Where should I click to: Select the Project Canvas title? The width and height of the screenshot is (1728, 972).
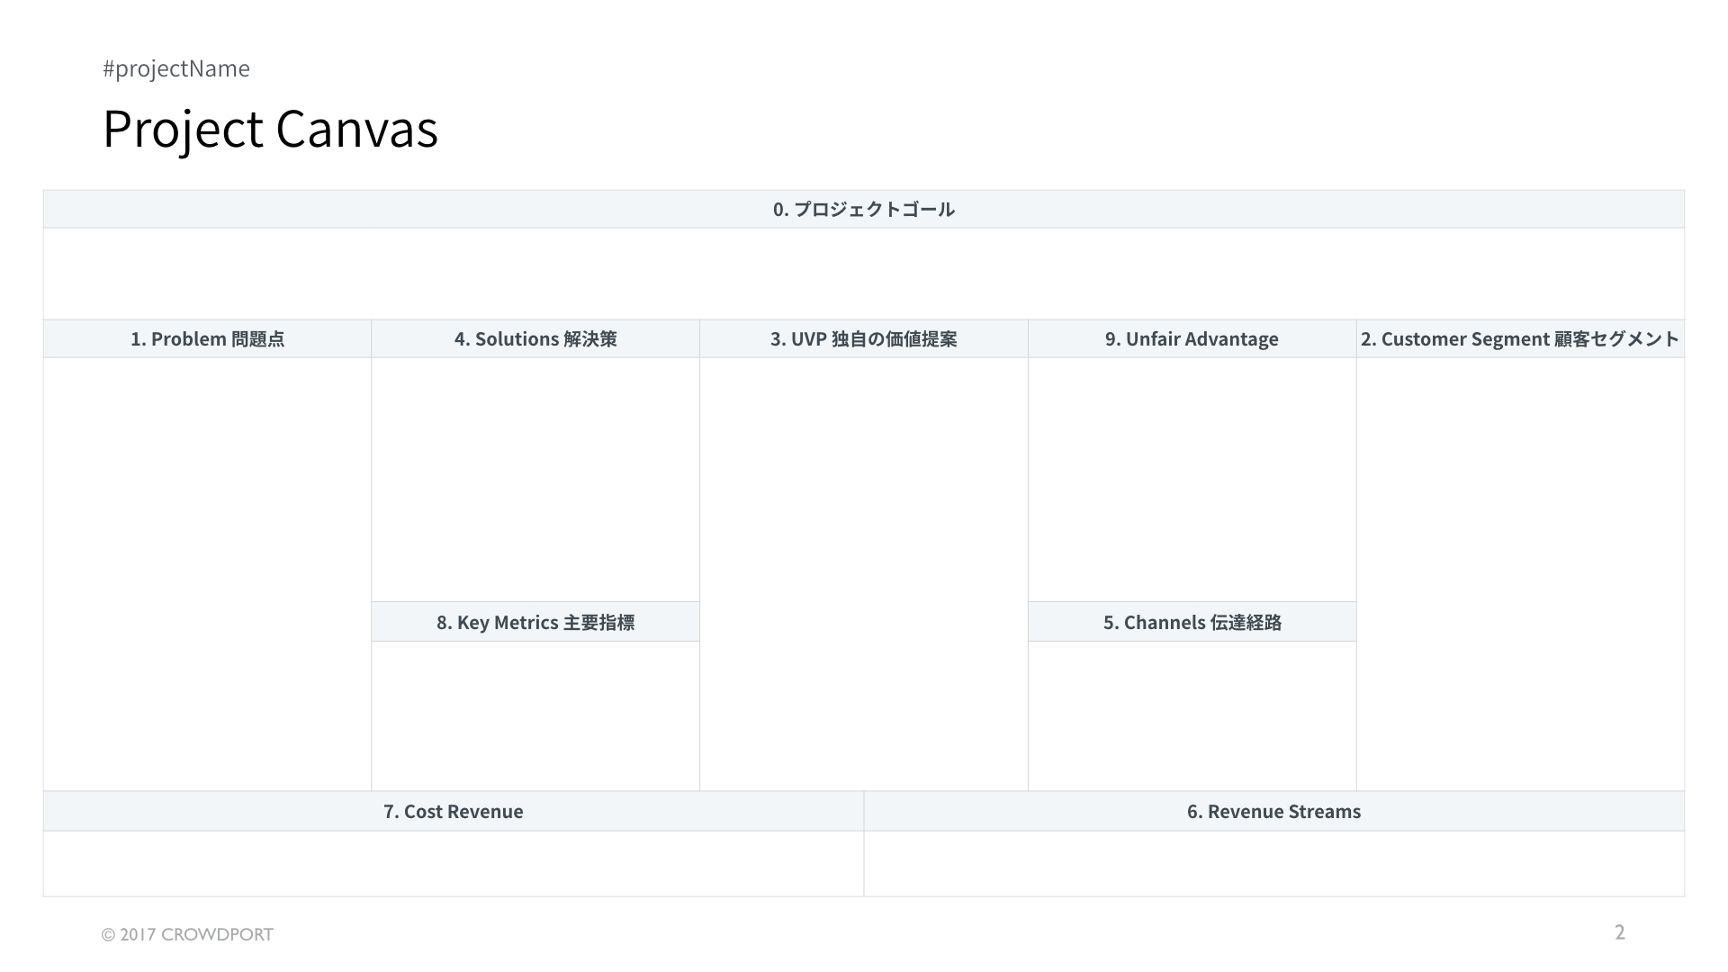point(270,129)
